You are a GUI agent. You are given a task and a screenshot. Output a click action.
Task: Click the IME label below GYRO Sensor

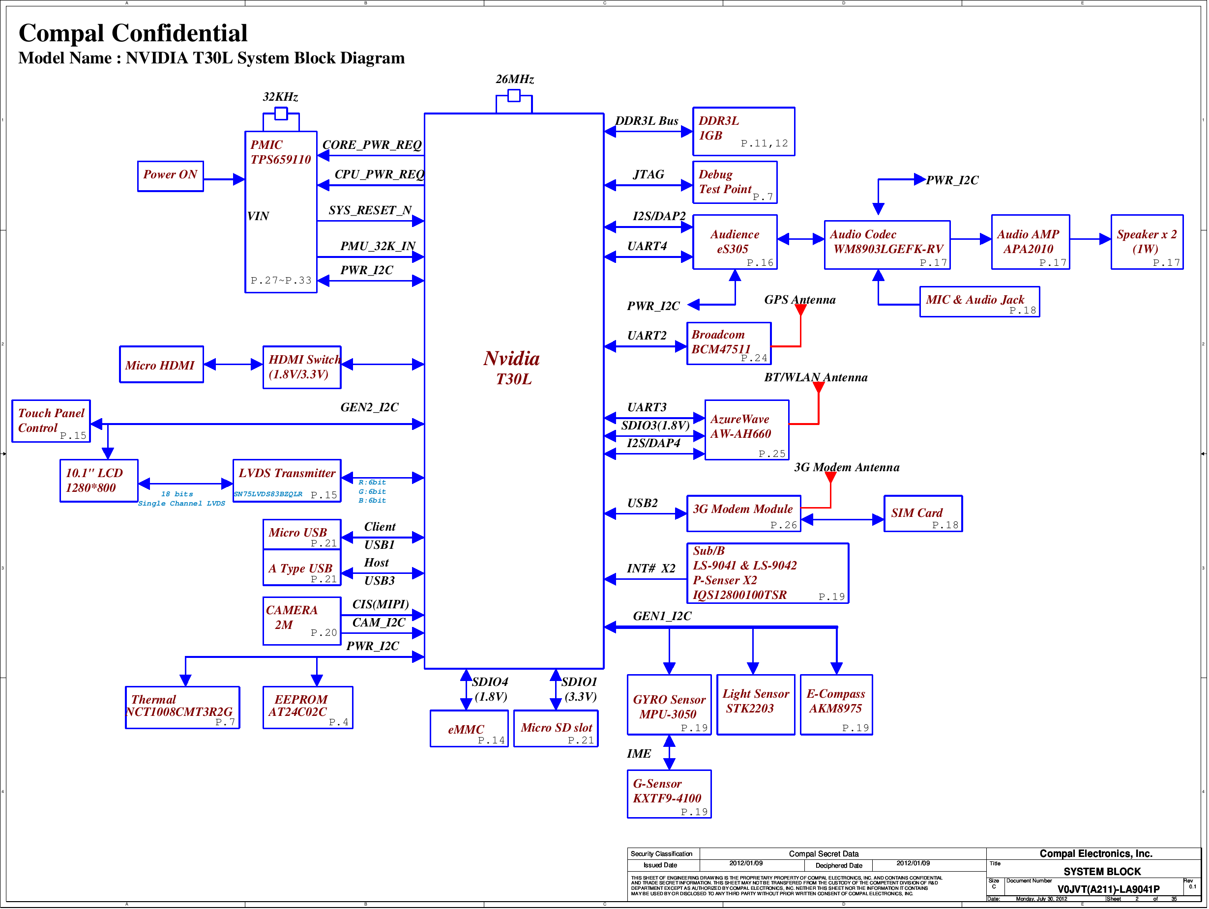pos(638,754)
